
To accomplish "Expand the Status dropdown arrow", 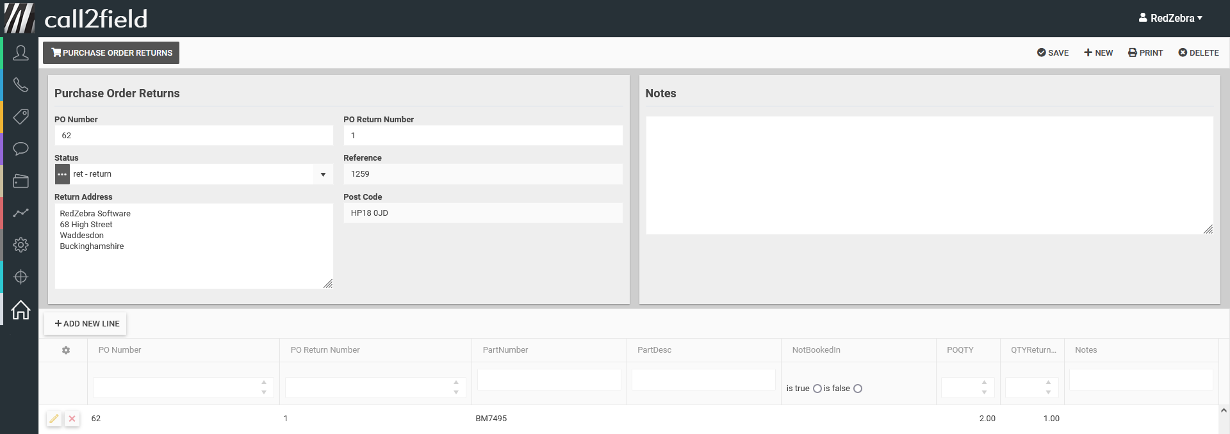I will [323, 174].
